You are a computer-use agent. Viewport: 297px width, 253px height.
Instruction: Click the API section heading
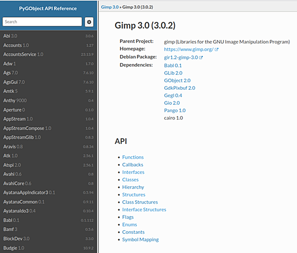pos(121,141)
